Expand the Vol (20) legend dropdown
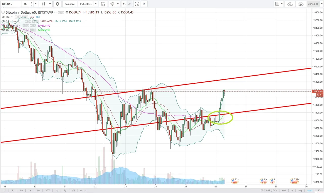The width and height of the screenshot is (324, 193). [x=12, y=17]
